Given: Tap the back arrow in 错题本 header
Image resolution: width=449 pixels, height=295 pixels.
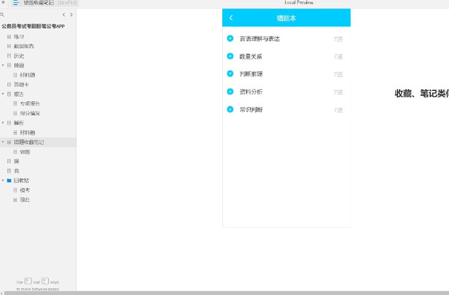Looking at the screenshot, I should [x=231, y=18].
